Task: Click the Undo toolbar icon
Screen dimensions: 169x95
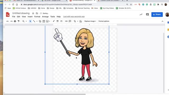Action: pyautogui.click(x=8, y=21)
